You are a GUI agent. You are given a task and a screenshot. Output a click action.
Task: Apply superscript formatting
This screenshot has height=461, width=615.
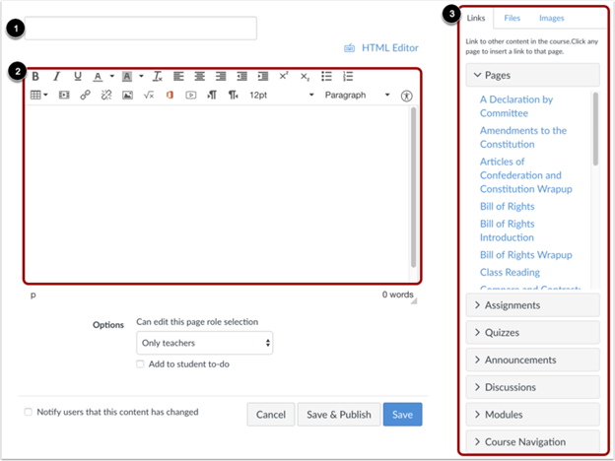click(x=284, y=76)
